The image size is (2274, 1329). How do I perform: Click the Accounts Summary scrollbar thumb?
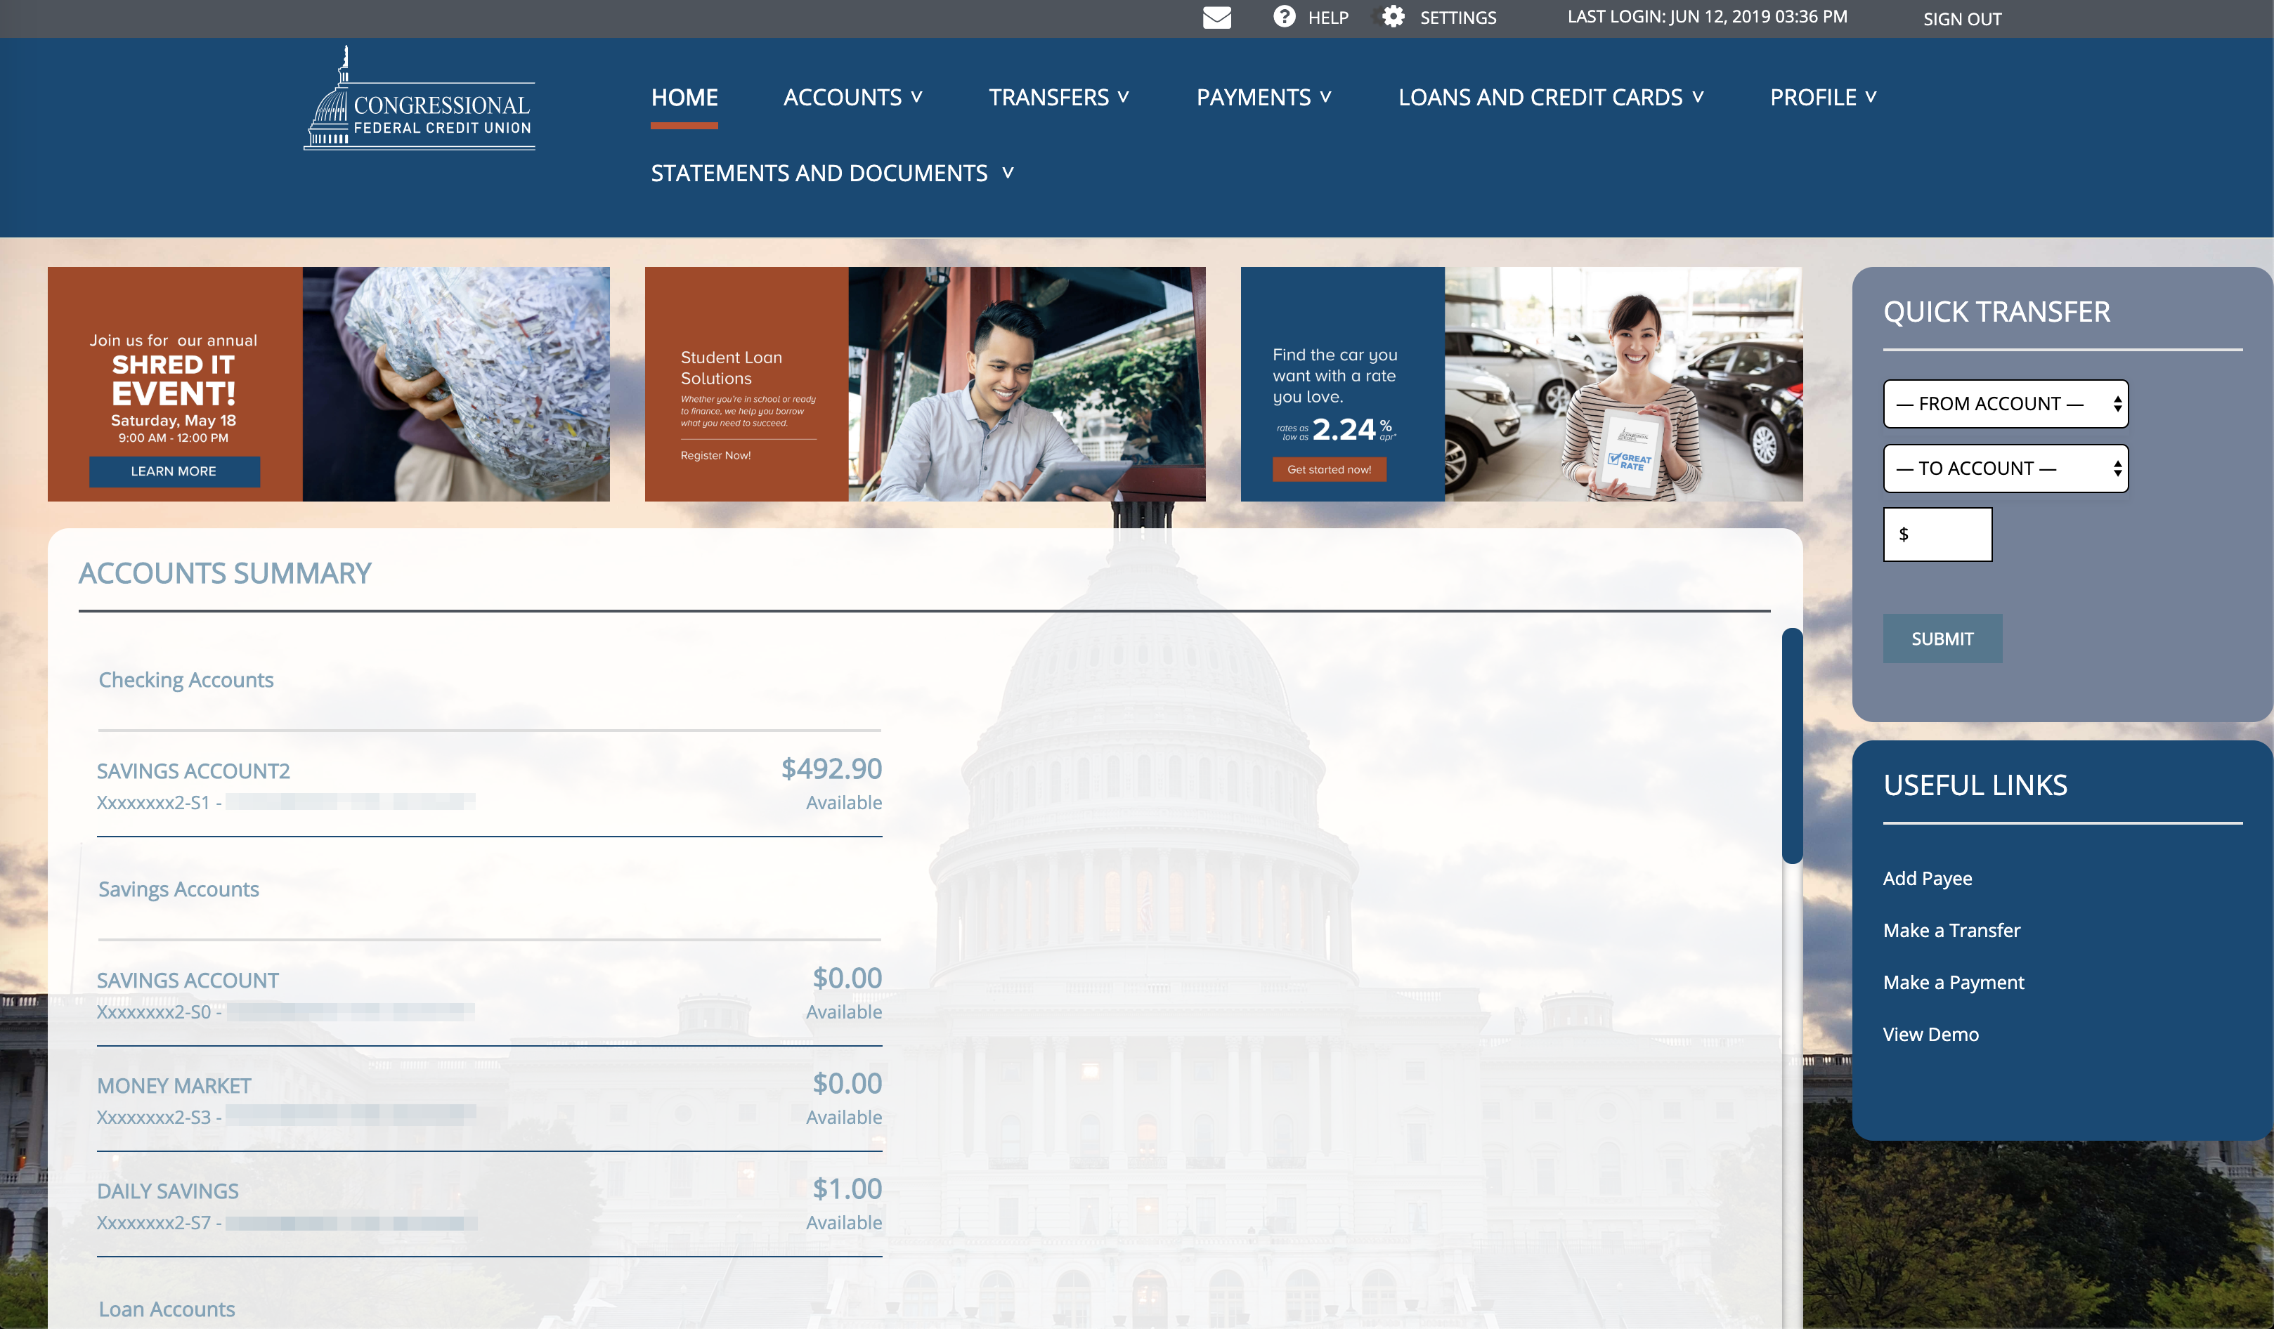coord(1792,745)
